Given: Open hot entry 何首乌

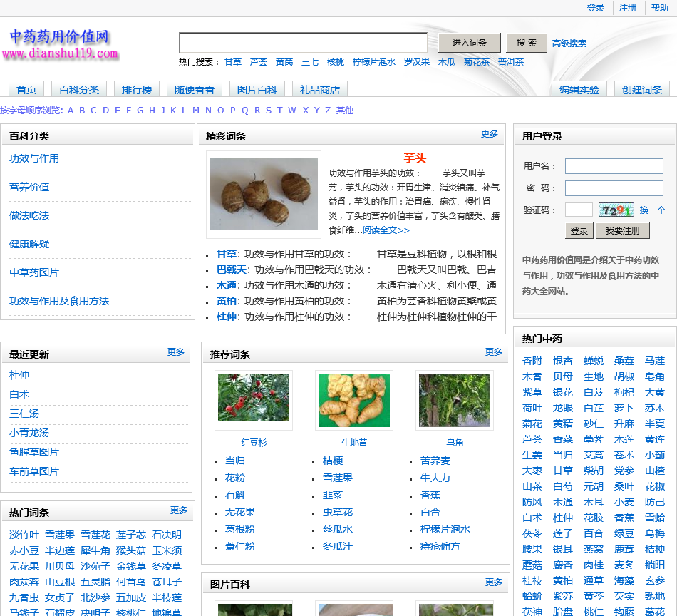Looking at the screenshot, I should click(131, 582).
